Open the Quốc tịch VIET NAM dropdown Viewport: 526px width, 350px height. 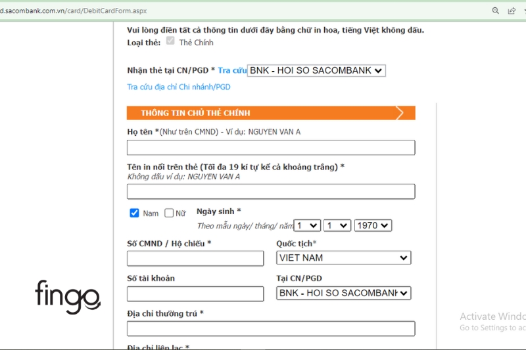pos(343,258)
